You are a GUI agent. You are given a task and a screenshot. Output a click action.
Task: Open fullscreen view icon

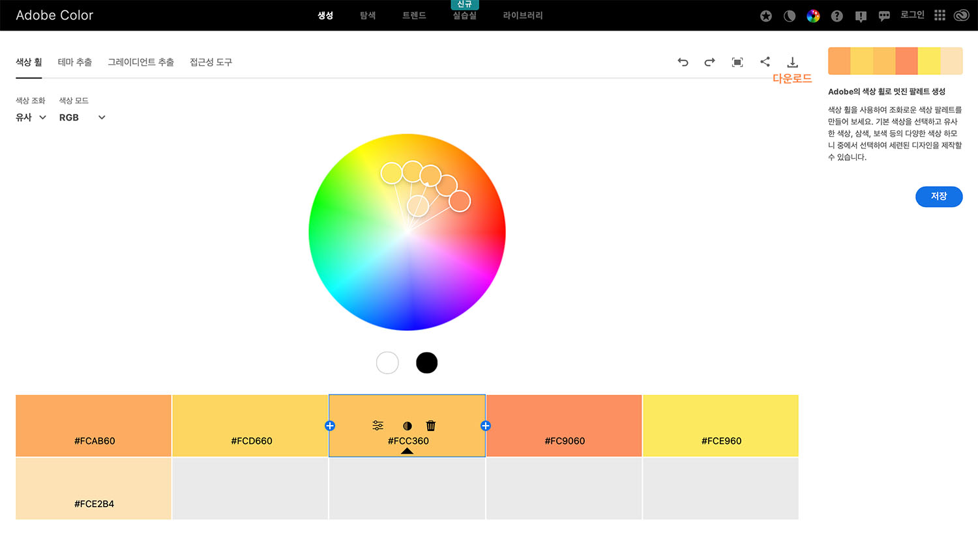point(737,62)
